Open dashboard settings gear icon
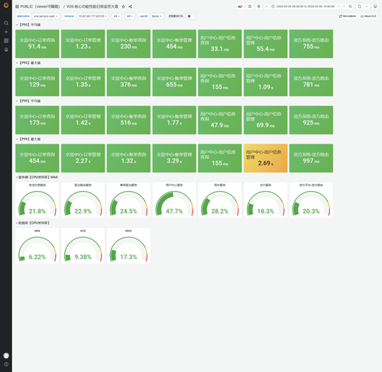 click(259, 6)
